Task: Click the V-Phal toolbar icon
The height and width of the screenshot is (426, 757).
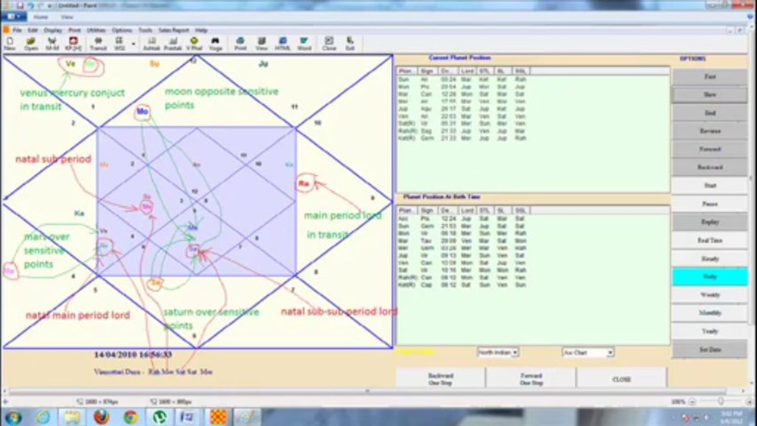Action: tap(194, 44)
